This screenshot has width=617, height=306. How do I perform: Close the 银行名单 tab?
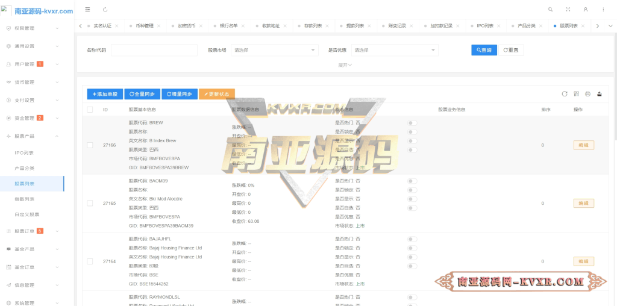pyautogui.click(x=243, y=26)
